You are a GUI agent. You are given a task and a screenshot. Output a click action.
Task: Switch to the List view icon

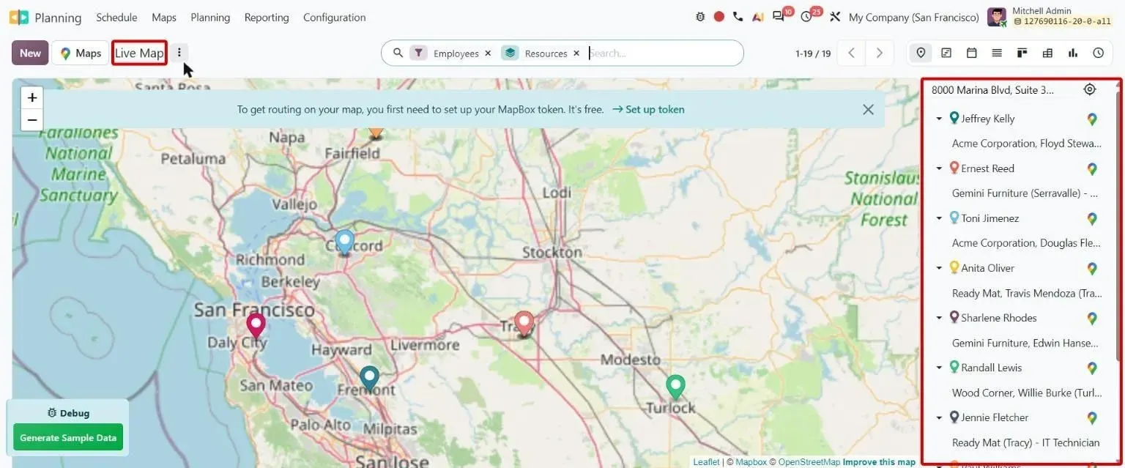click(997, 53)
